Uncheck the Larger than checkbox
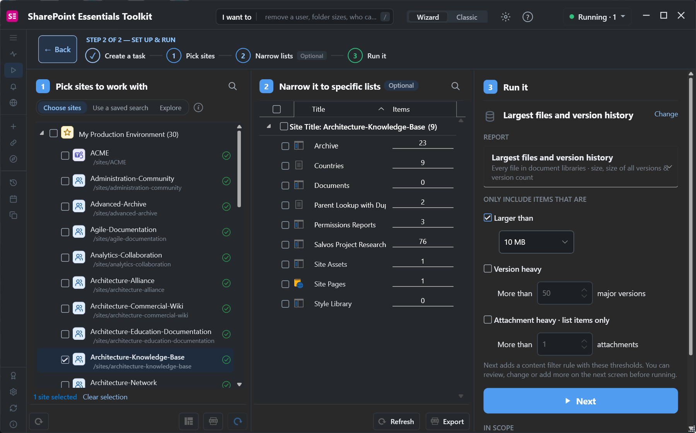Image resolution: width=696 pixels, height=433 pixels. click(x=488, y=218)
